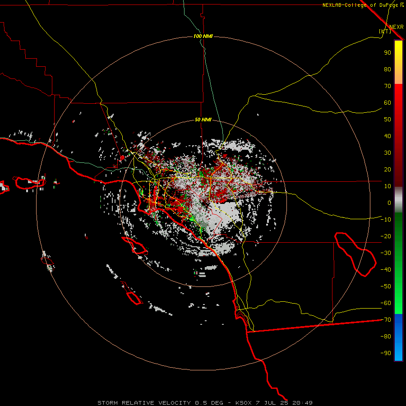Click the "70" value on the velocity scale
Screen dimensions: 406x406
click(x=388, y=86)
